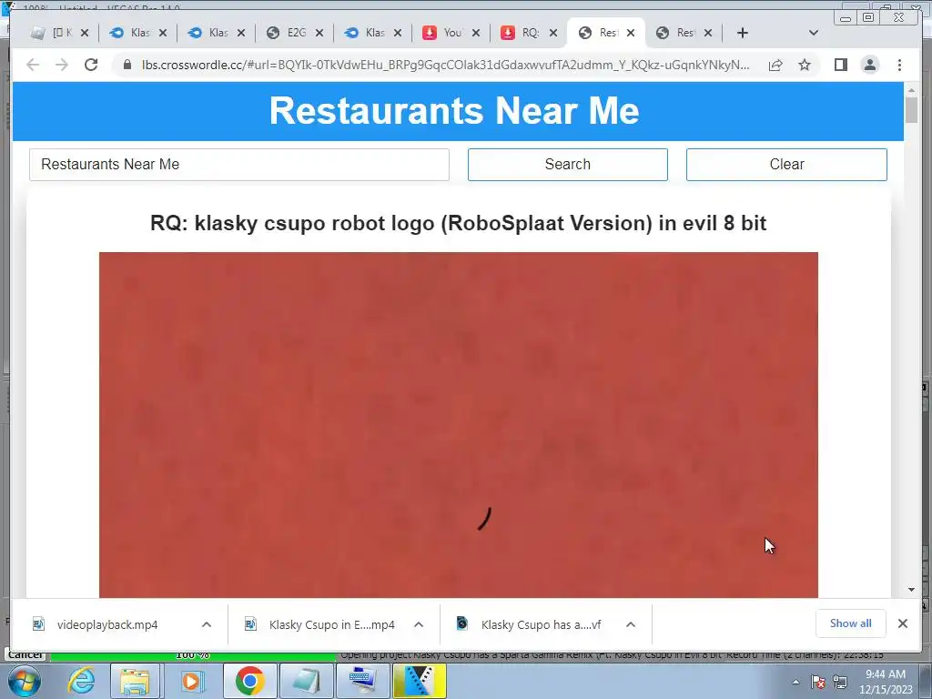The height and width of the screenshot is (699, 932).
Task: Click the VEGAS Pro green progress bar
Action: click(x=193, y=655)
